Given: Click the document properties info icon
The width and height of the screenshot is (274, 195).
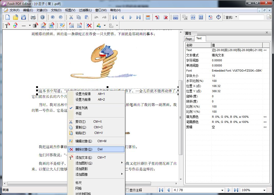Looking at the screenshot, I should click(x=43, y=17).
